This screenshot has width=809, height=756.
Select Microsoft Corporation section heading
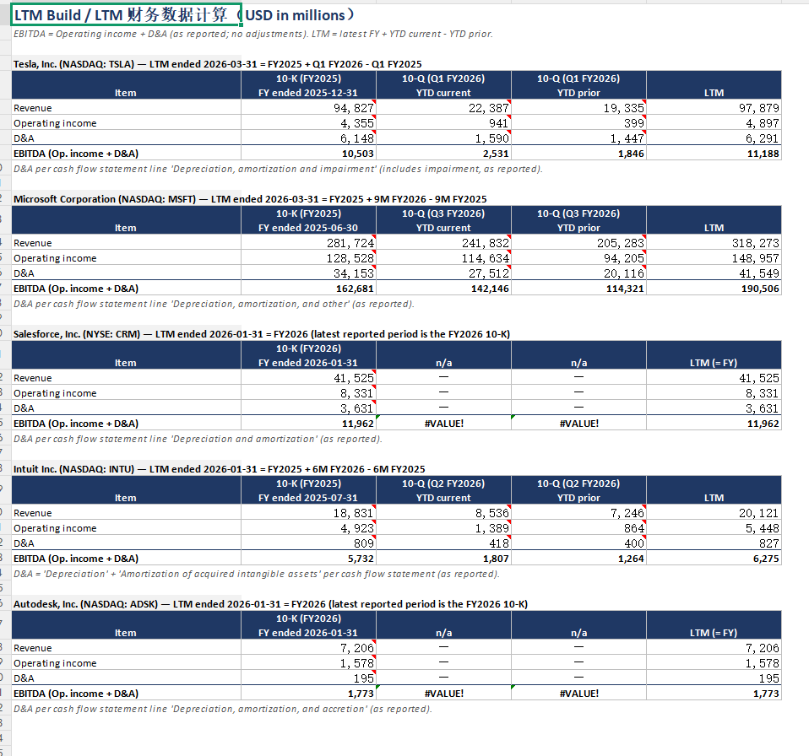(x=250, y=199)
